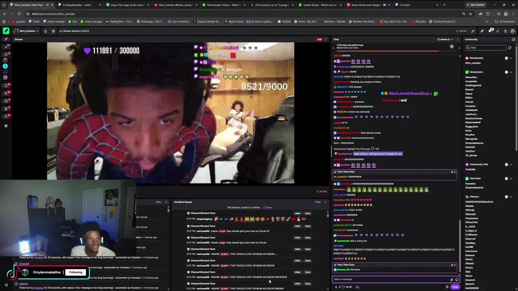Image resolution: width=518 pixels, height=291 pixels.
Task: Click the Stream Session 0:26:23 timer
Action: [x=74, y=31]
